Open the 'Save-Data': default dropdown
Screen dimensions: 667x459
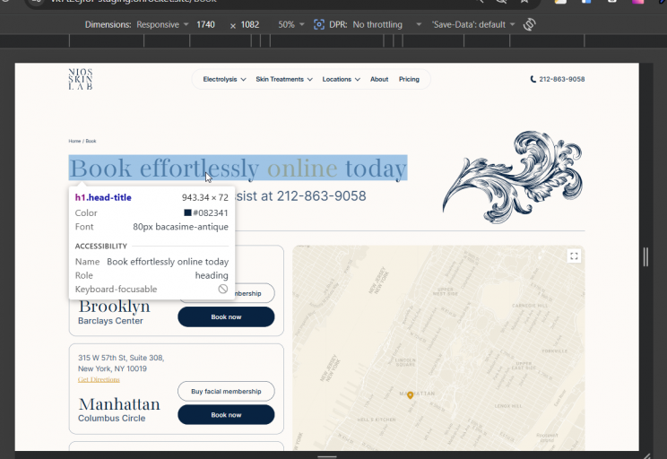[473, 25]
